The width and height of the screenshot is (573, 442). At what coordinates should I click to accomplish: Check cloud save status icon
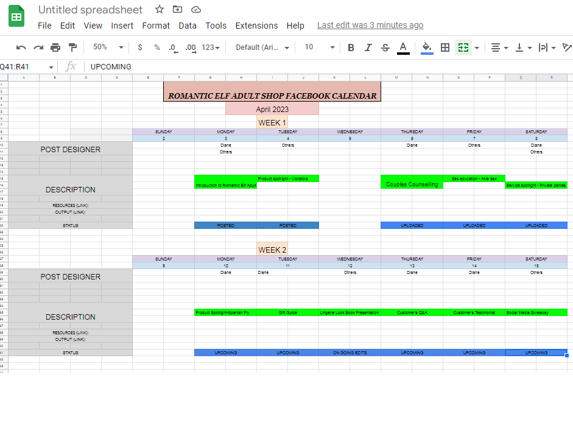tap(196, 10)
